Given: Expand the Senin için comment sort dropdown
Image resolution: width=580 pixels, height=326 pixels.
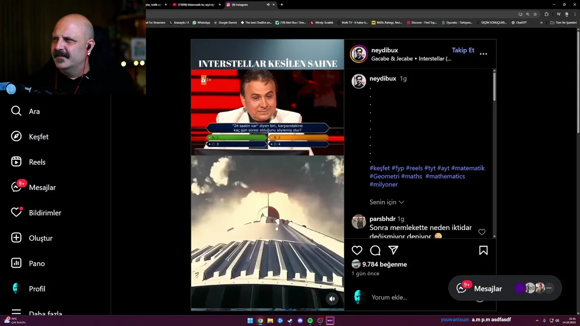Looking at the screenshot, I should (x=387, y=202).
